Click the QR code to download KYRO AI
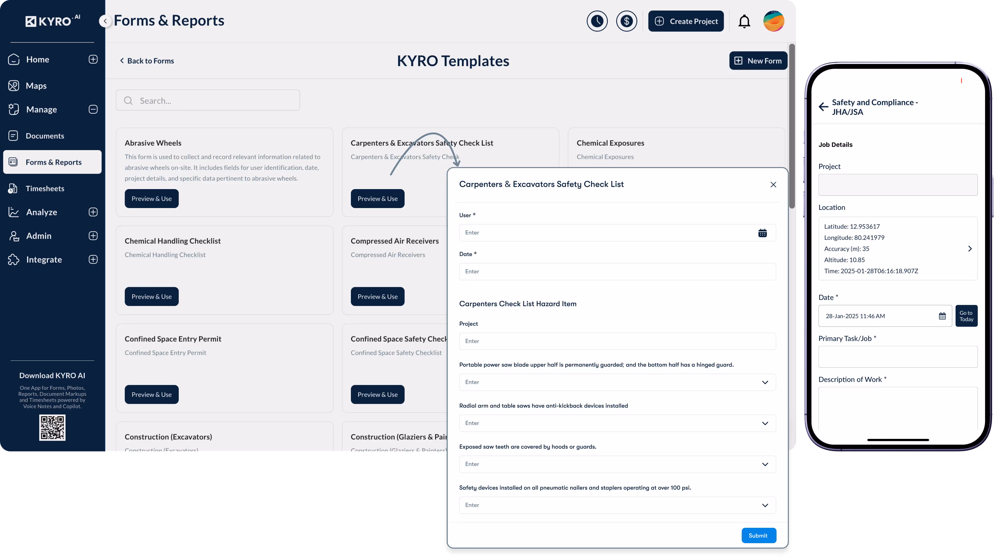This screenshot has height=557, width=994. tap(53, 428)
